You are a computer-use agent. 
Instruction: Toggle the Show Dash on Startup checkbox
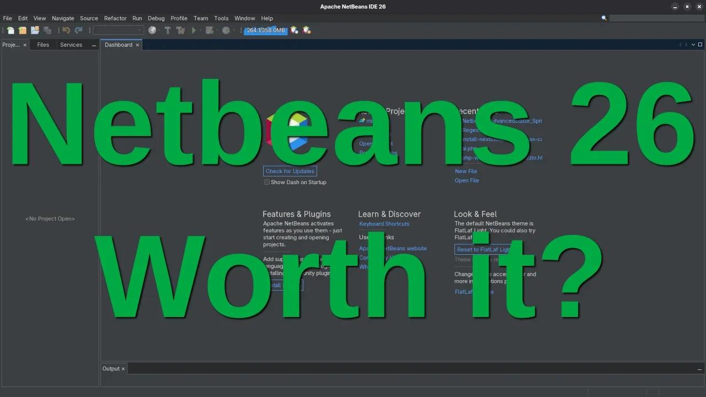(x=266, y=182)
